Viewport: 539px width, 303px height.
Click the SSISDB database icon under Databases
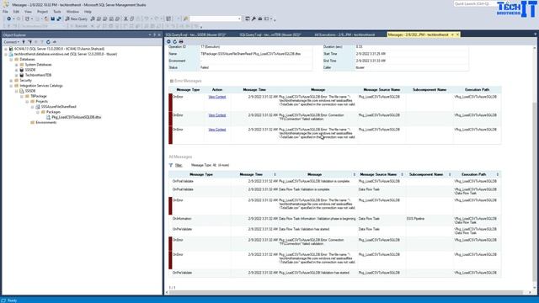(x=22, y=70)
